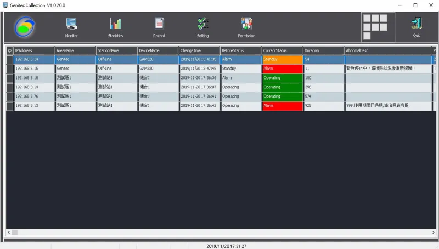Image resolution: width=439 pixels, height=249 pixels.
Task: Sort by AreaName column header
Action: (x=75, y=50)
